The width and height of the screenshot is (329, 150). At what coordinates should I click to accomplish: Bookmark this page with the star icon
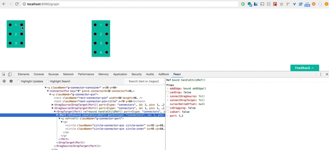pos(281,4)
